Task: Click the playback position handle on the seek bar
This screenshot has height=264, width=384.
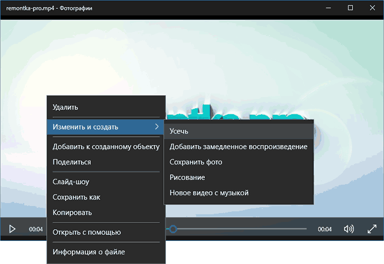Action: pyautogui.click(x=173, y=228)
